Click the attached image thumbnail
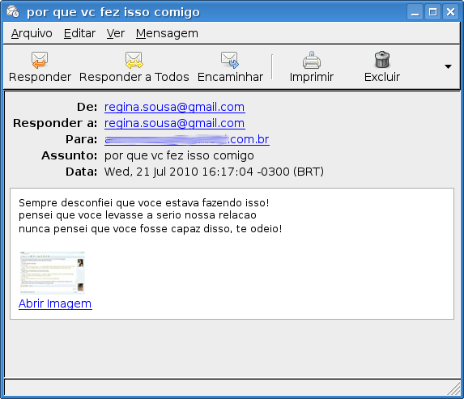Screen dimensions: 464x399 click(53, 273)
